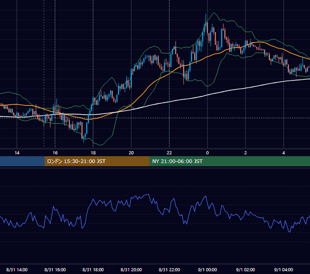Click hour label 2 on price chart axis
The width and height of the screenshot is (310, 274).
click(246, 153)
